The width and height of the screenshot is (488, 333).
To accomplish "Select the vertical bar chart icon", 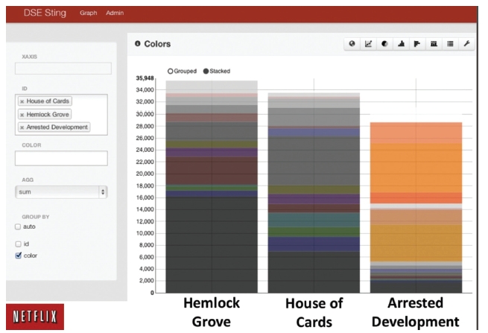I will tap(401, 44).
